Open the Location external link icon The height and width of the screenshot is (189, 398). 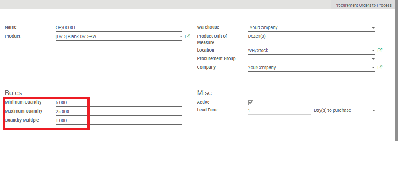(x=380, y=50)
